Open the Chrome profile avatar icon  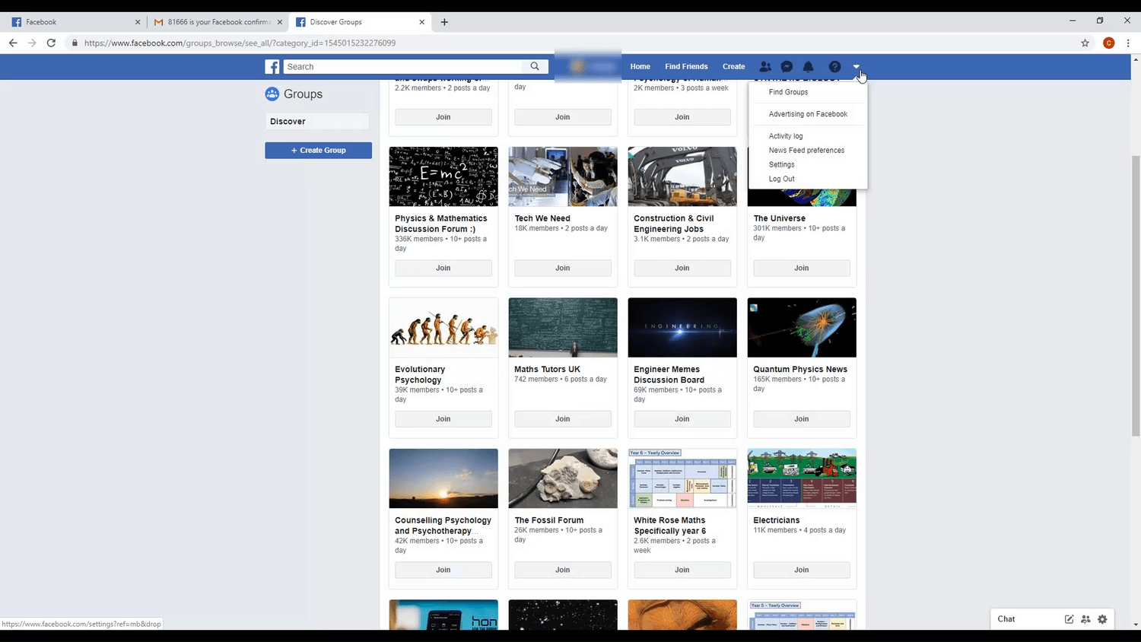(1109, 43)
